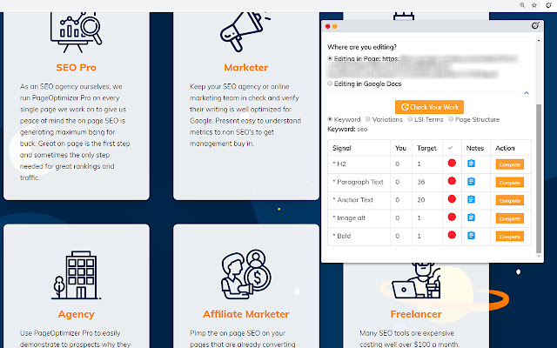Viewport: 557px width, 348px height.
Task: Click the Marketer megaphone icon
Action: tap(245, 31)
